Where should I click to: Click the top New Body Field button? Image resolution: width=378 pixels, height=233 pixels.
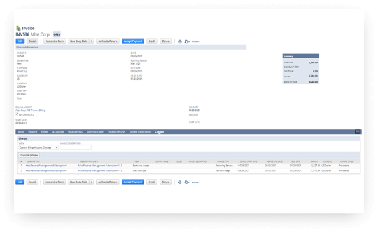click(x=79, y=41)
